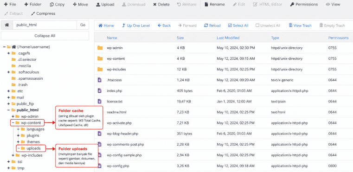The width and height of the screenshot is (353, 172).
Task: Sort by the Type column header
Action: 275,38
